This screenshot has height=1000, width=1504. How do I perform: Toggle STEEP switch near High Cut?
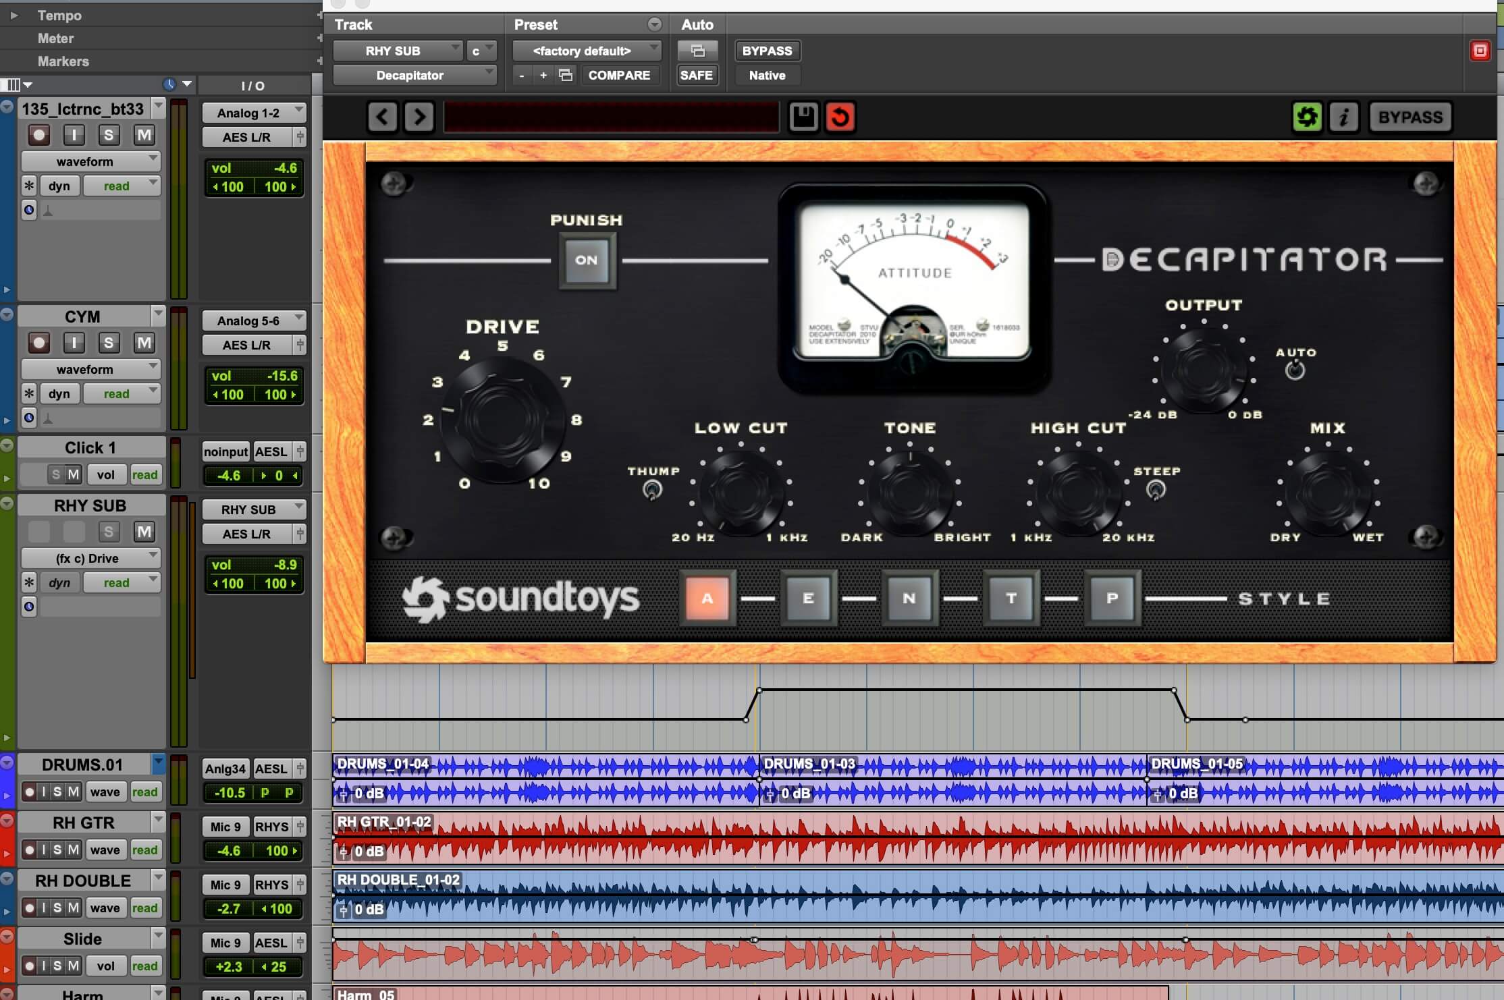point(1156,490)
